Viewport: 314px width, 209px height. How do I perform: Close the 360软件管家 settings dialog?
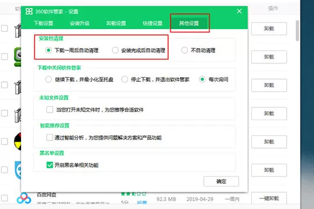(x=240, y=11)
